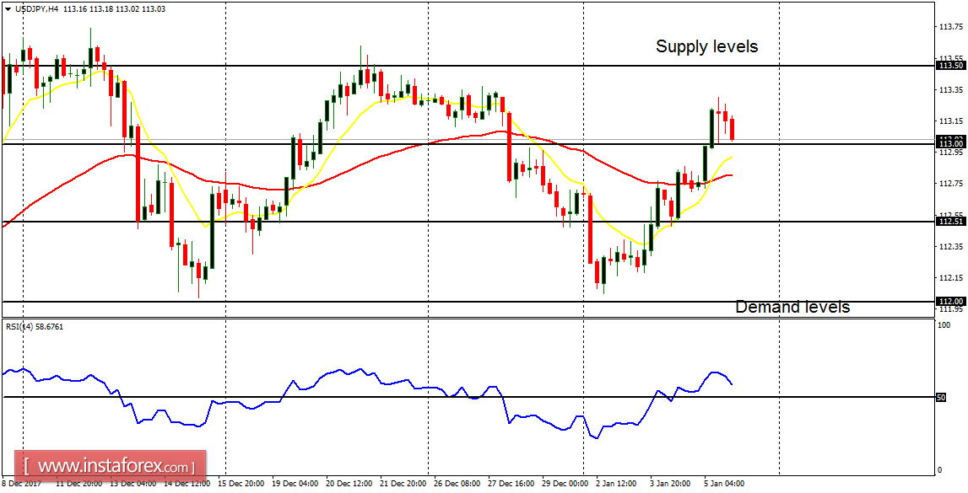This screenshot has width=968, height=493.
Task: Click the 113.00 current price tag
Action: tap(951, 143)
